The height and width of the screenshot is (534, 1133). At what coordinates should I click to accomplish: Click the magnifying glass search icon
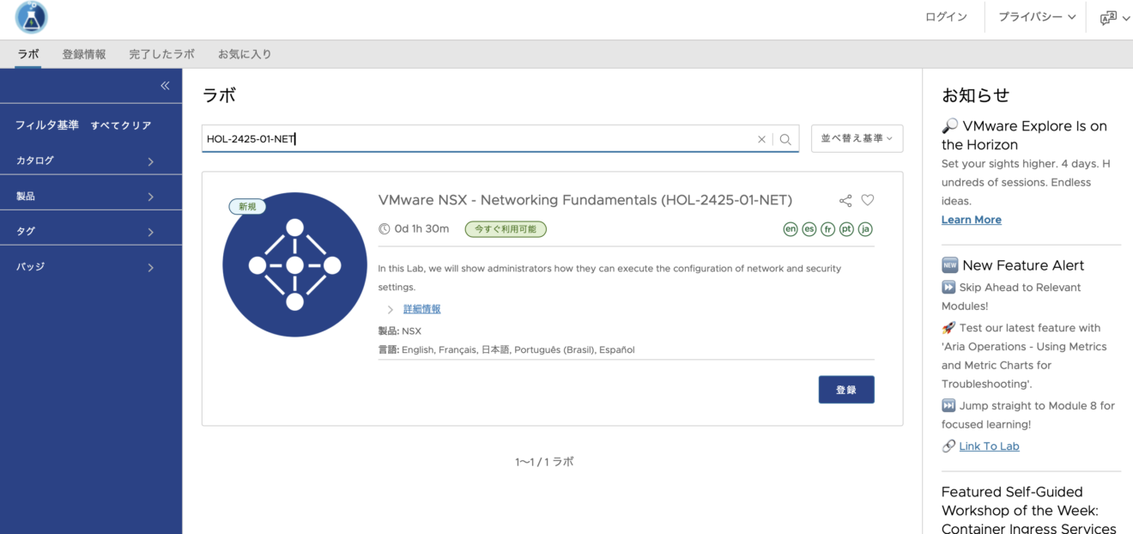pyautogui.click(x=785, y=139)
